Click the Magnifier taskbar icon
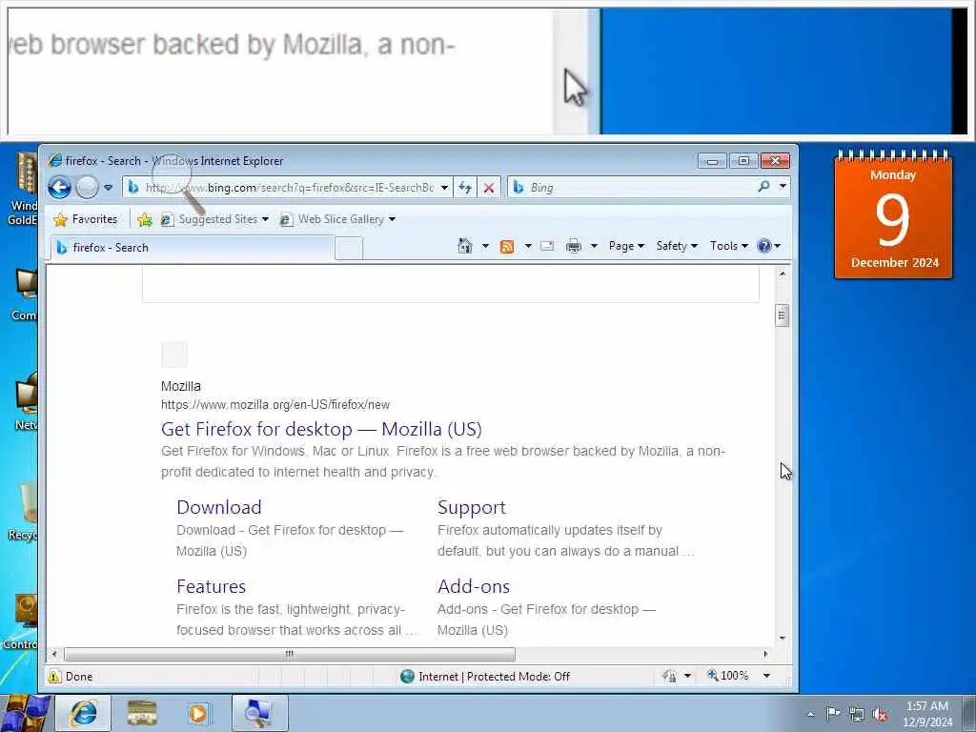The height and width of the screenshot is (732, 976). coord(259,713)
